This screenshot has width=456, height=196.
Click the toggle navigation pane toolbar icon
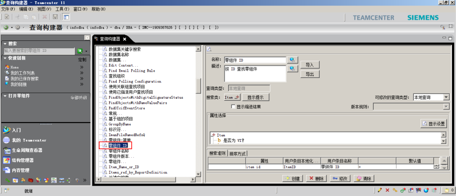pyautogui.click(x=66, y=17)
